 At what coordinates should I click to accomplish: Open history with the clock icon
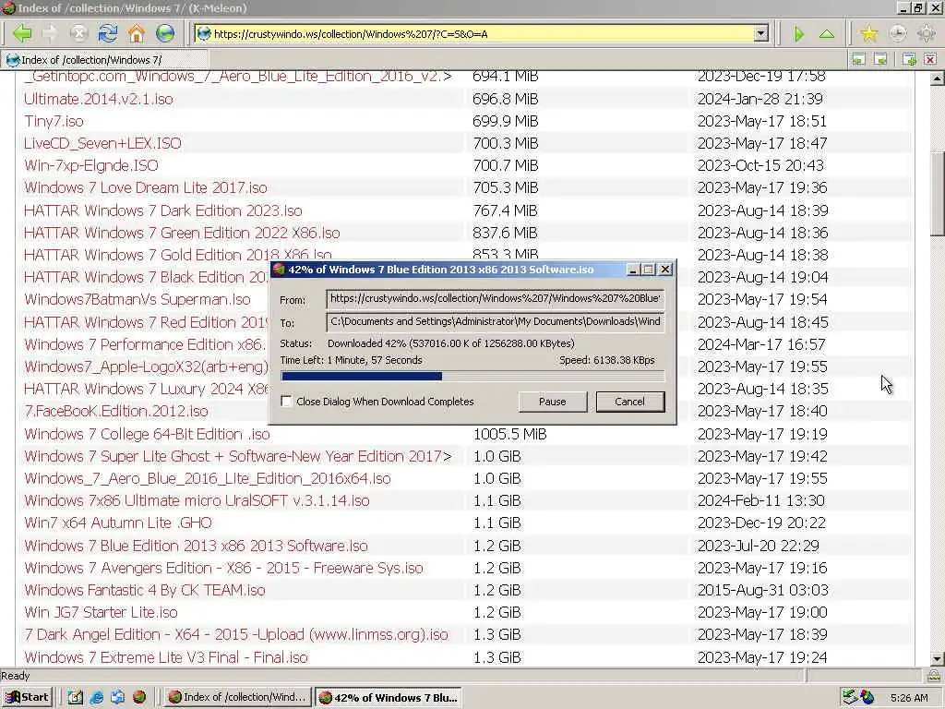897,34
